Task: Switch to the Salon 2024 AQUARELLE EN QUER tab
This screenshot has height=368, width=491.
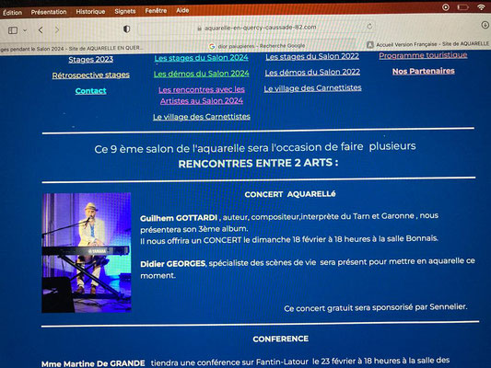Action: coord(72,48)
